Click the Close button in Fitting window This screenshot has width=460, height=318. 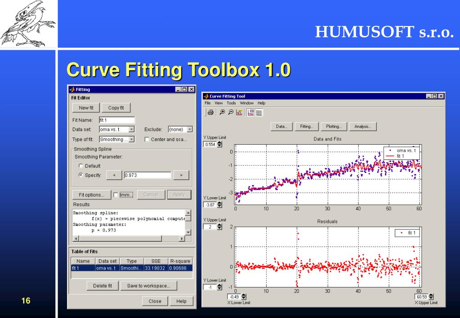[x=155, y=301]
